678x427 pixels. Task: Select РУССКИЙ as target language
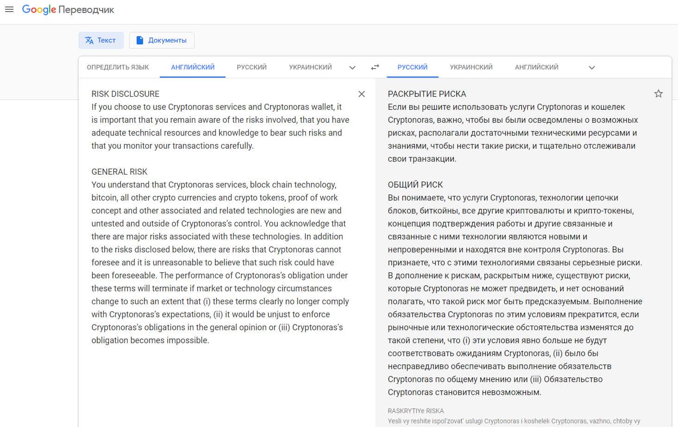[x=412, y=67]
